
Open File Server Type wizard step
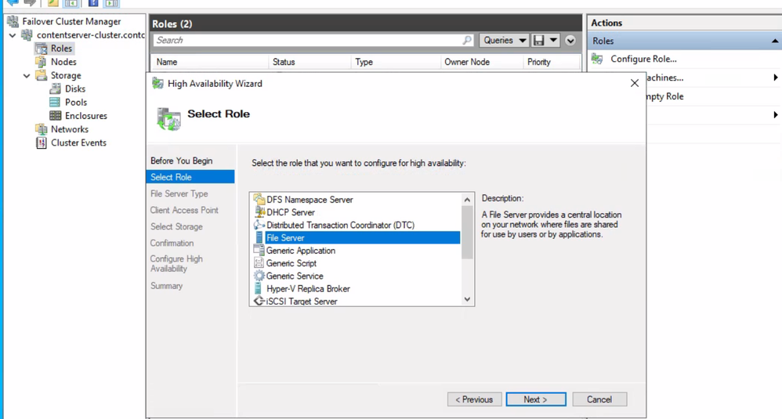click(179, 193)
